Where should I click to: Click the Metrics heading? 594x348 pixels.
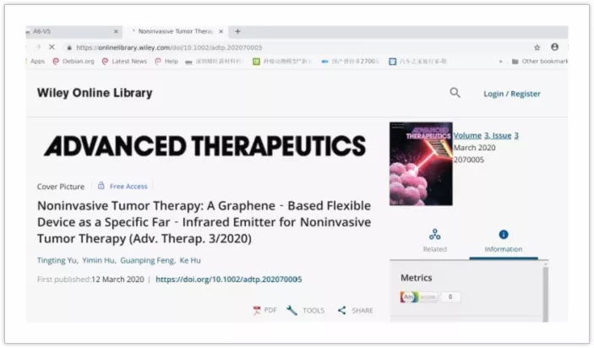coord(417,278)
